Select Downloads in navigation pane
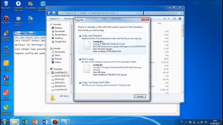This screenshot has height=125, width=223. pos(60,31)
